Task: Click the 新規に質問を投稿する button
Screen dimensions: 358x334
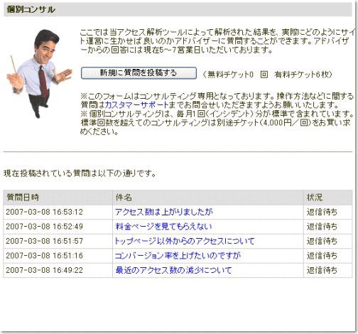Action: (139, 73)
